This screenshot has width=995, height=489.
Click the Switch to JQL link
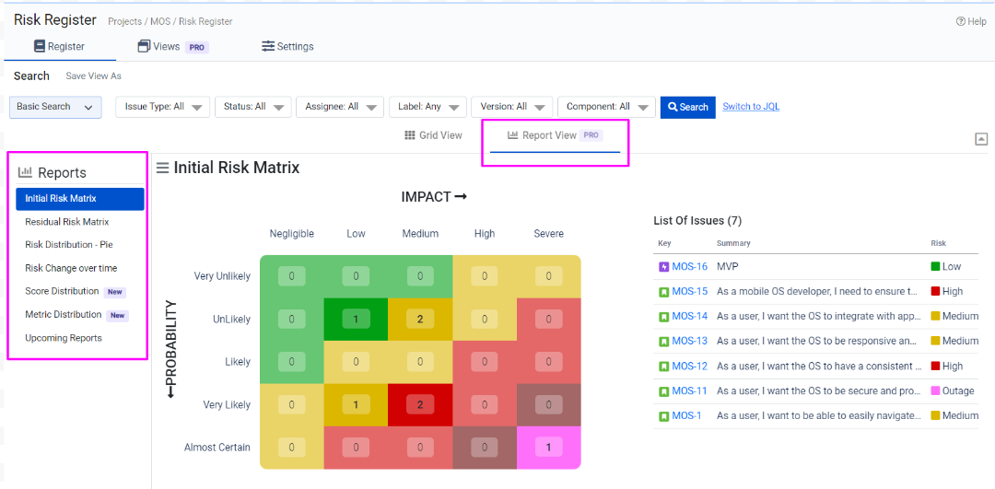[x=751, y=107]
